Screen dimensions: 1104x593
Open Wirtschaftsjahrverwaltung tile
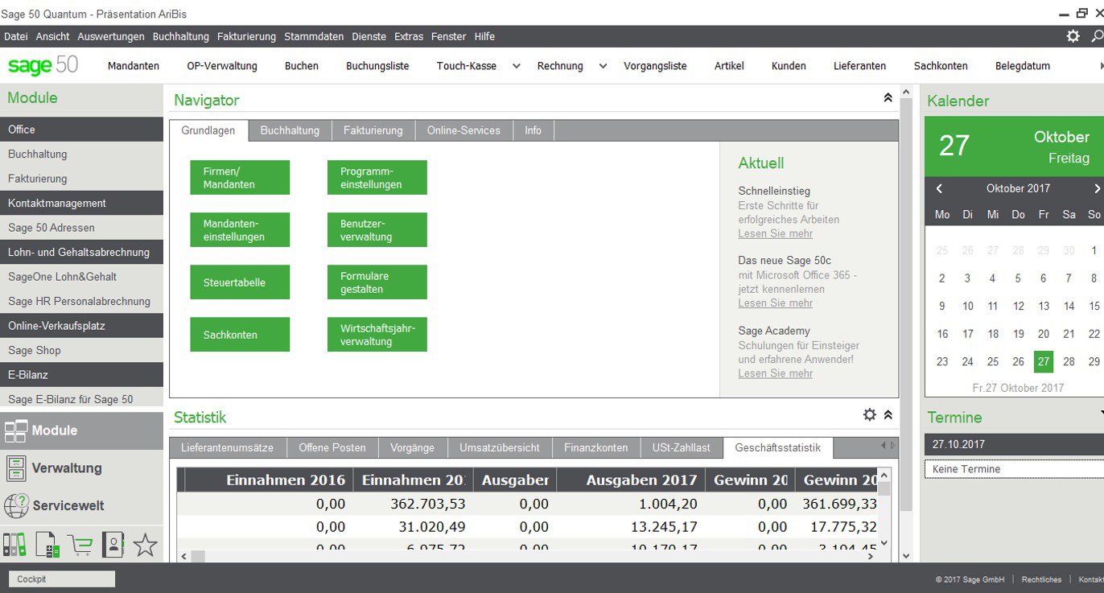tap(377, 335)
